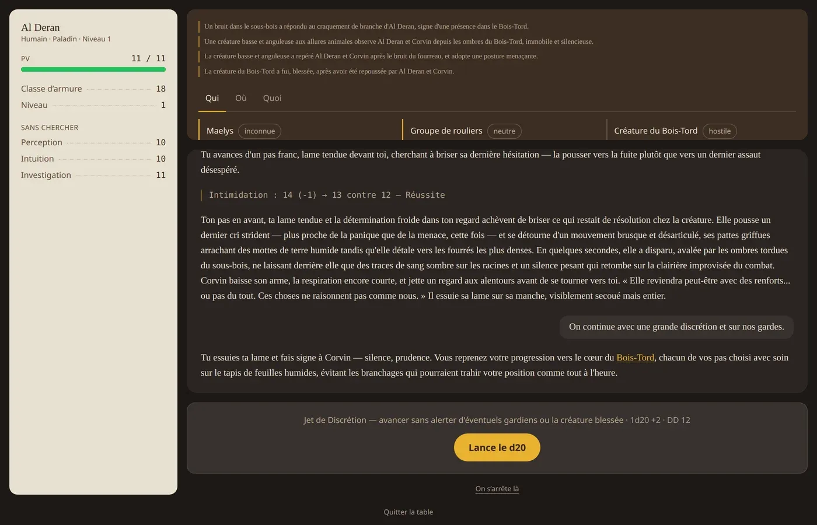Click the PV value 11 / 11
This screenshot has height=525, width=817.
pyautogui.click(x=148, y=58)
